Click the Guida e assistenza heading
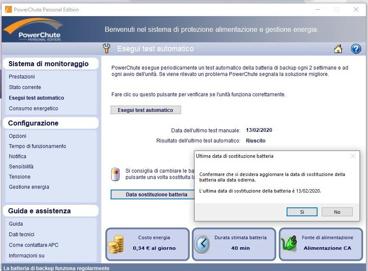 click(50, 211)
